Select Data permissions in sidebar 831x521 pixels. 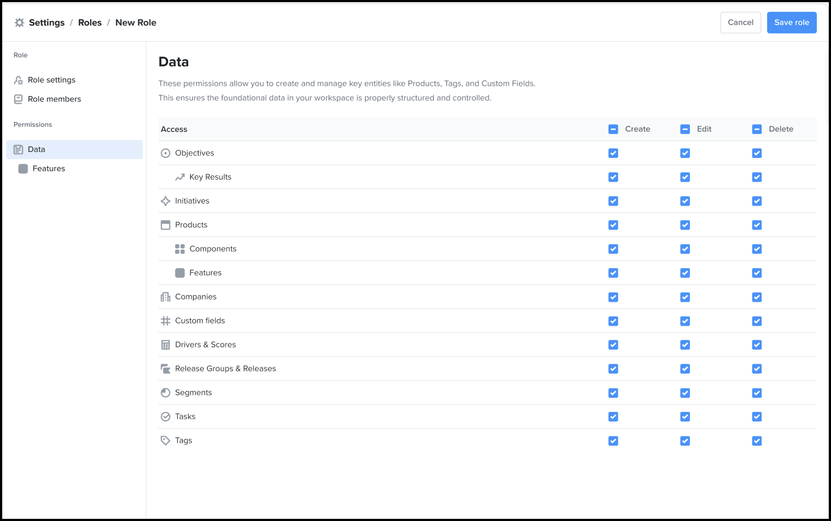tap(74, 149)
